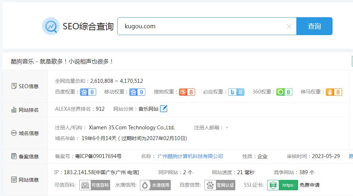Click the 审核时间 2023-05-29 date
353x196 pixels.
(x=326, y=156)
